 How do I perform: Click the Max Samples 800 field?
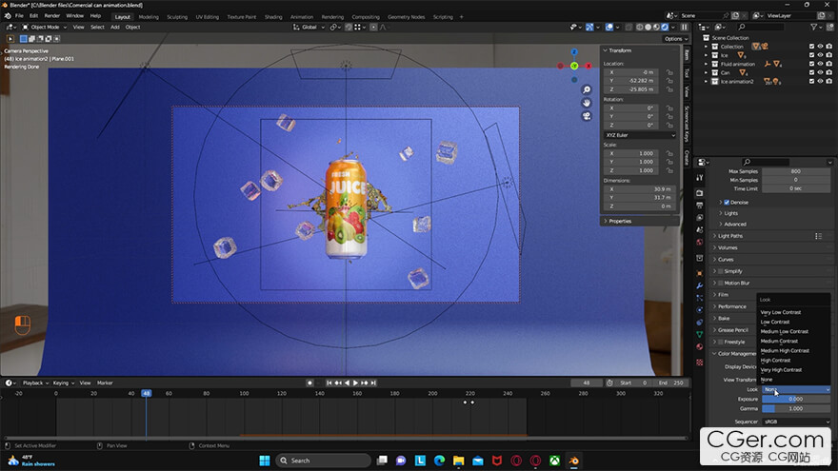point(796,171)
